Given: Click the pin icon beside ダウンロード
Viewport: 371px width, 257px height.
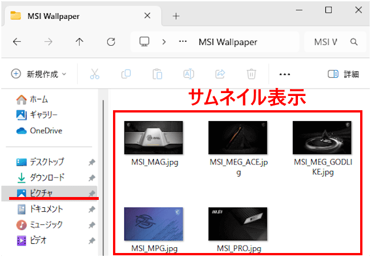Looking at the screenshot, I should pos(92,178).
